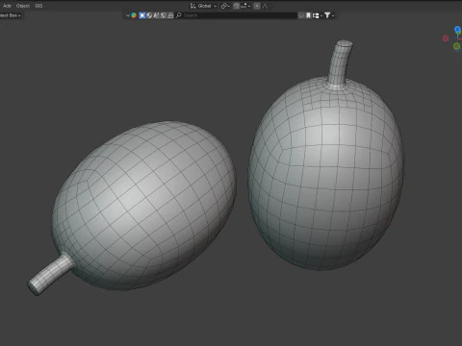Expand the chevron left of colored sphere
Screen dimensions: 462x346
click(128, 15)
